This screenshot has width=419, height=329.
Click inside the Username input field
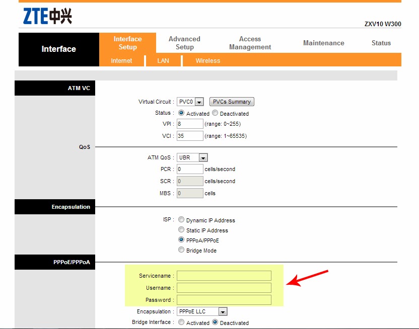[x=223, y=287]
